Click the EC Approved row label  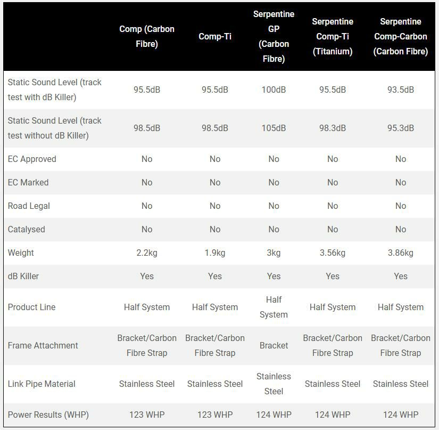[x=32, y=159]
